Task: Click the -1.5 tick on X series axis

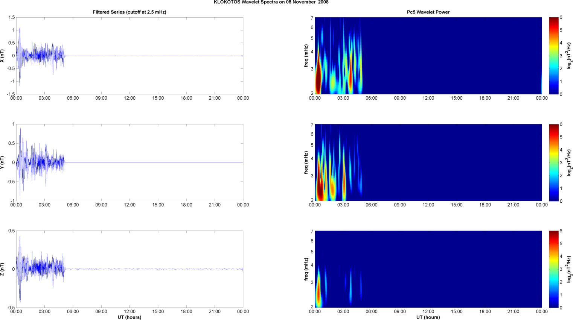Action: click(11, 94)
